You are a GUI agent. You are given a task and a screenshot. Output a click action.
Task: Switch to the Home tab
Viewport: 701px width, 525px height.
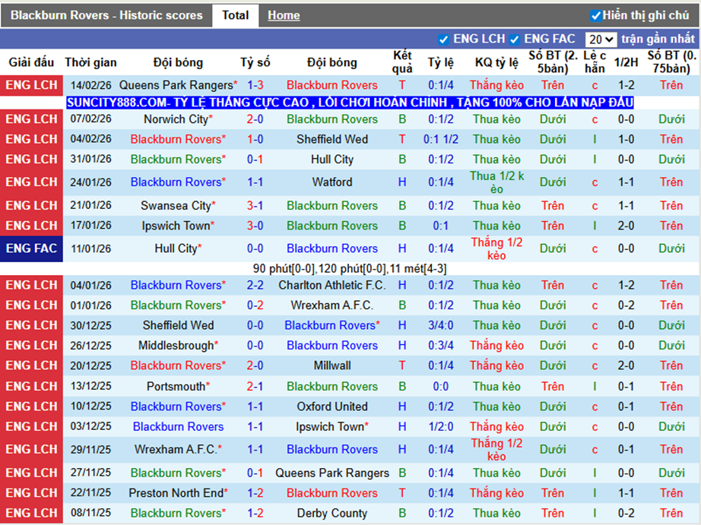(x=284, y=16)
